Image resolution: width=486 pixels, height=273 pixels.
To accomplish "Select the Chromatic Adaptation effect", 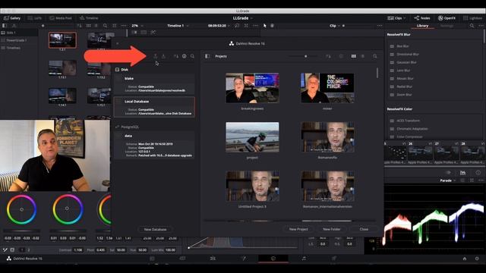I will (x=412, y=129).
